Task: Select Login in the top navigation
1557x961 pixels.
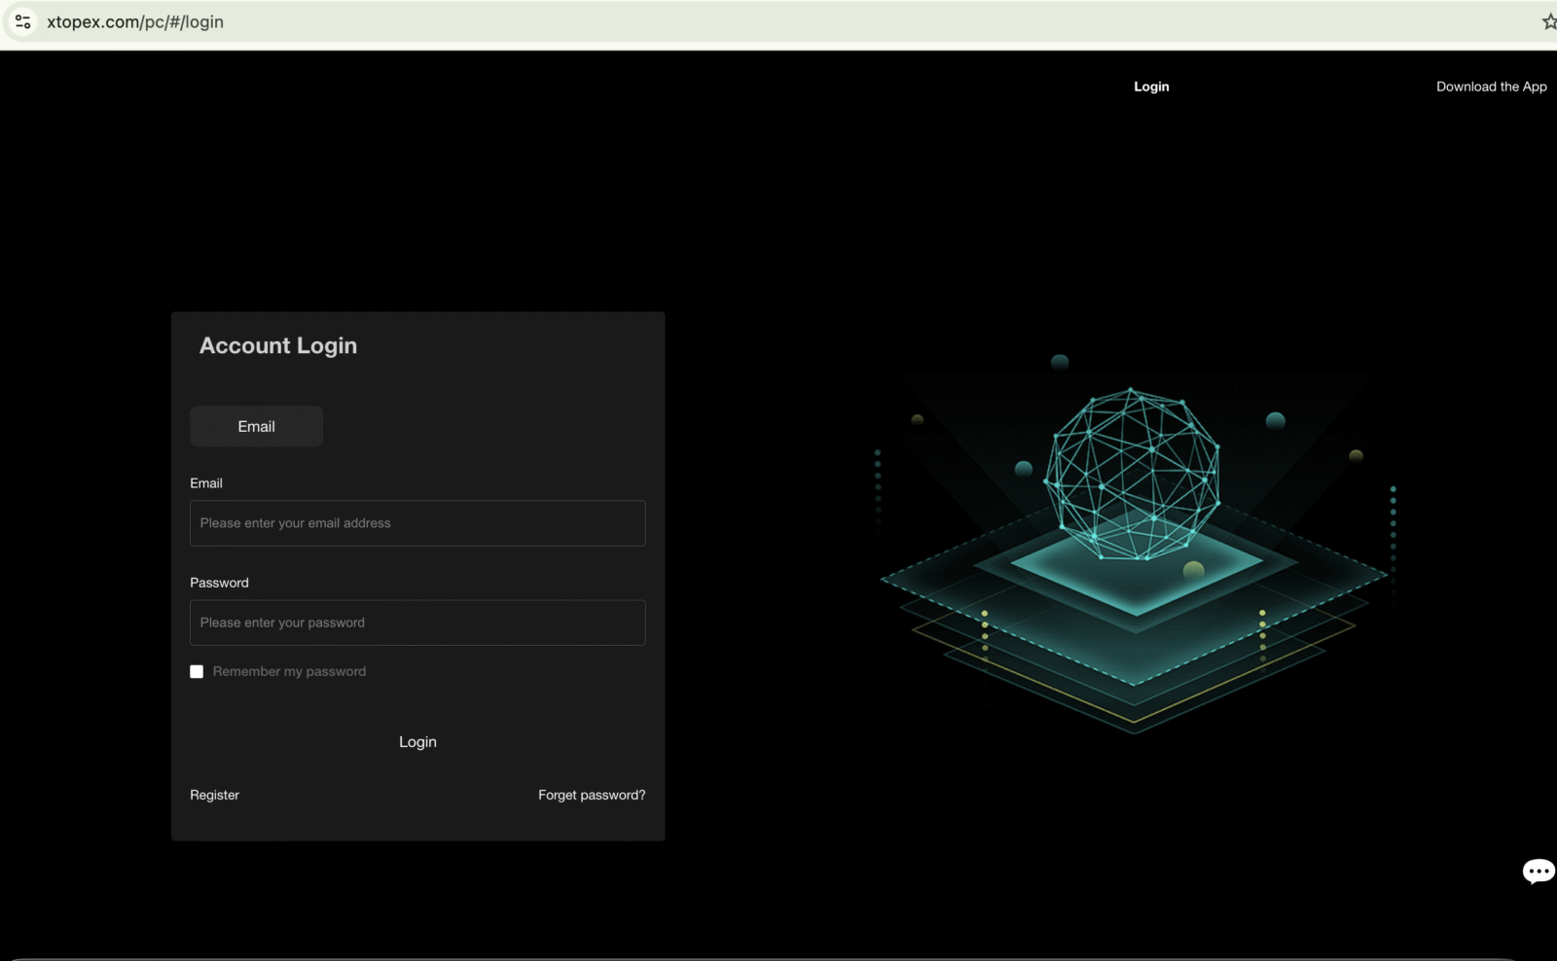Action: point(1151,87)
